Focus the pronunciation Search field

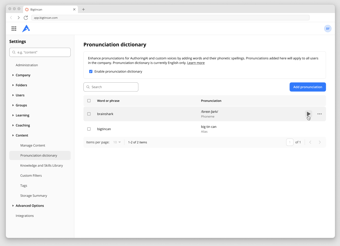(x=111, y=87)
